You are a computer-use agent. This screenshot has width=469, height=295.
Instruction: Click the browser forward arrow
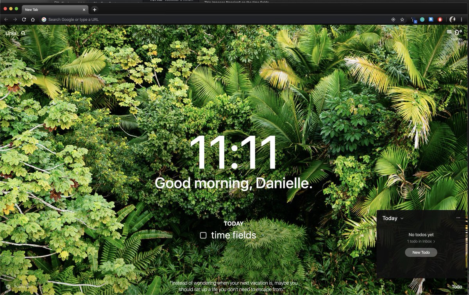[15, 20]
